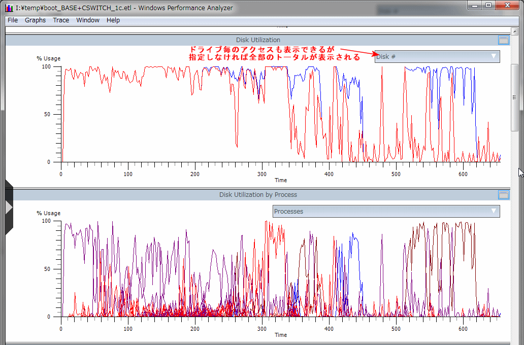The width and height of the screenshot is (524, 345).
Task: Click the Windows Performance Analyzer title bar icon
Action: 9,8
